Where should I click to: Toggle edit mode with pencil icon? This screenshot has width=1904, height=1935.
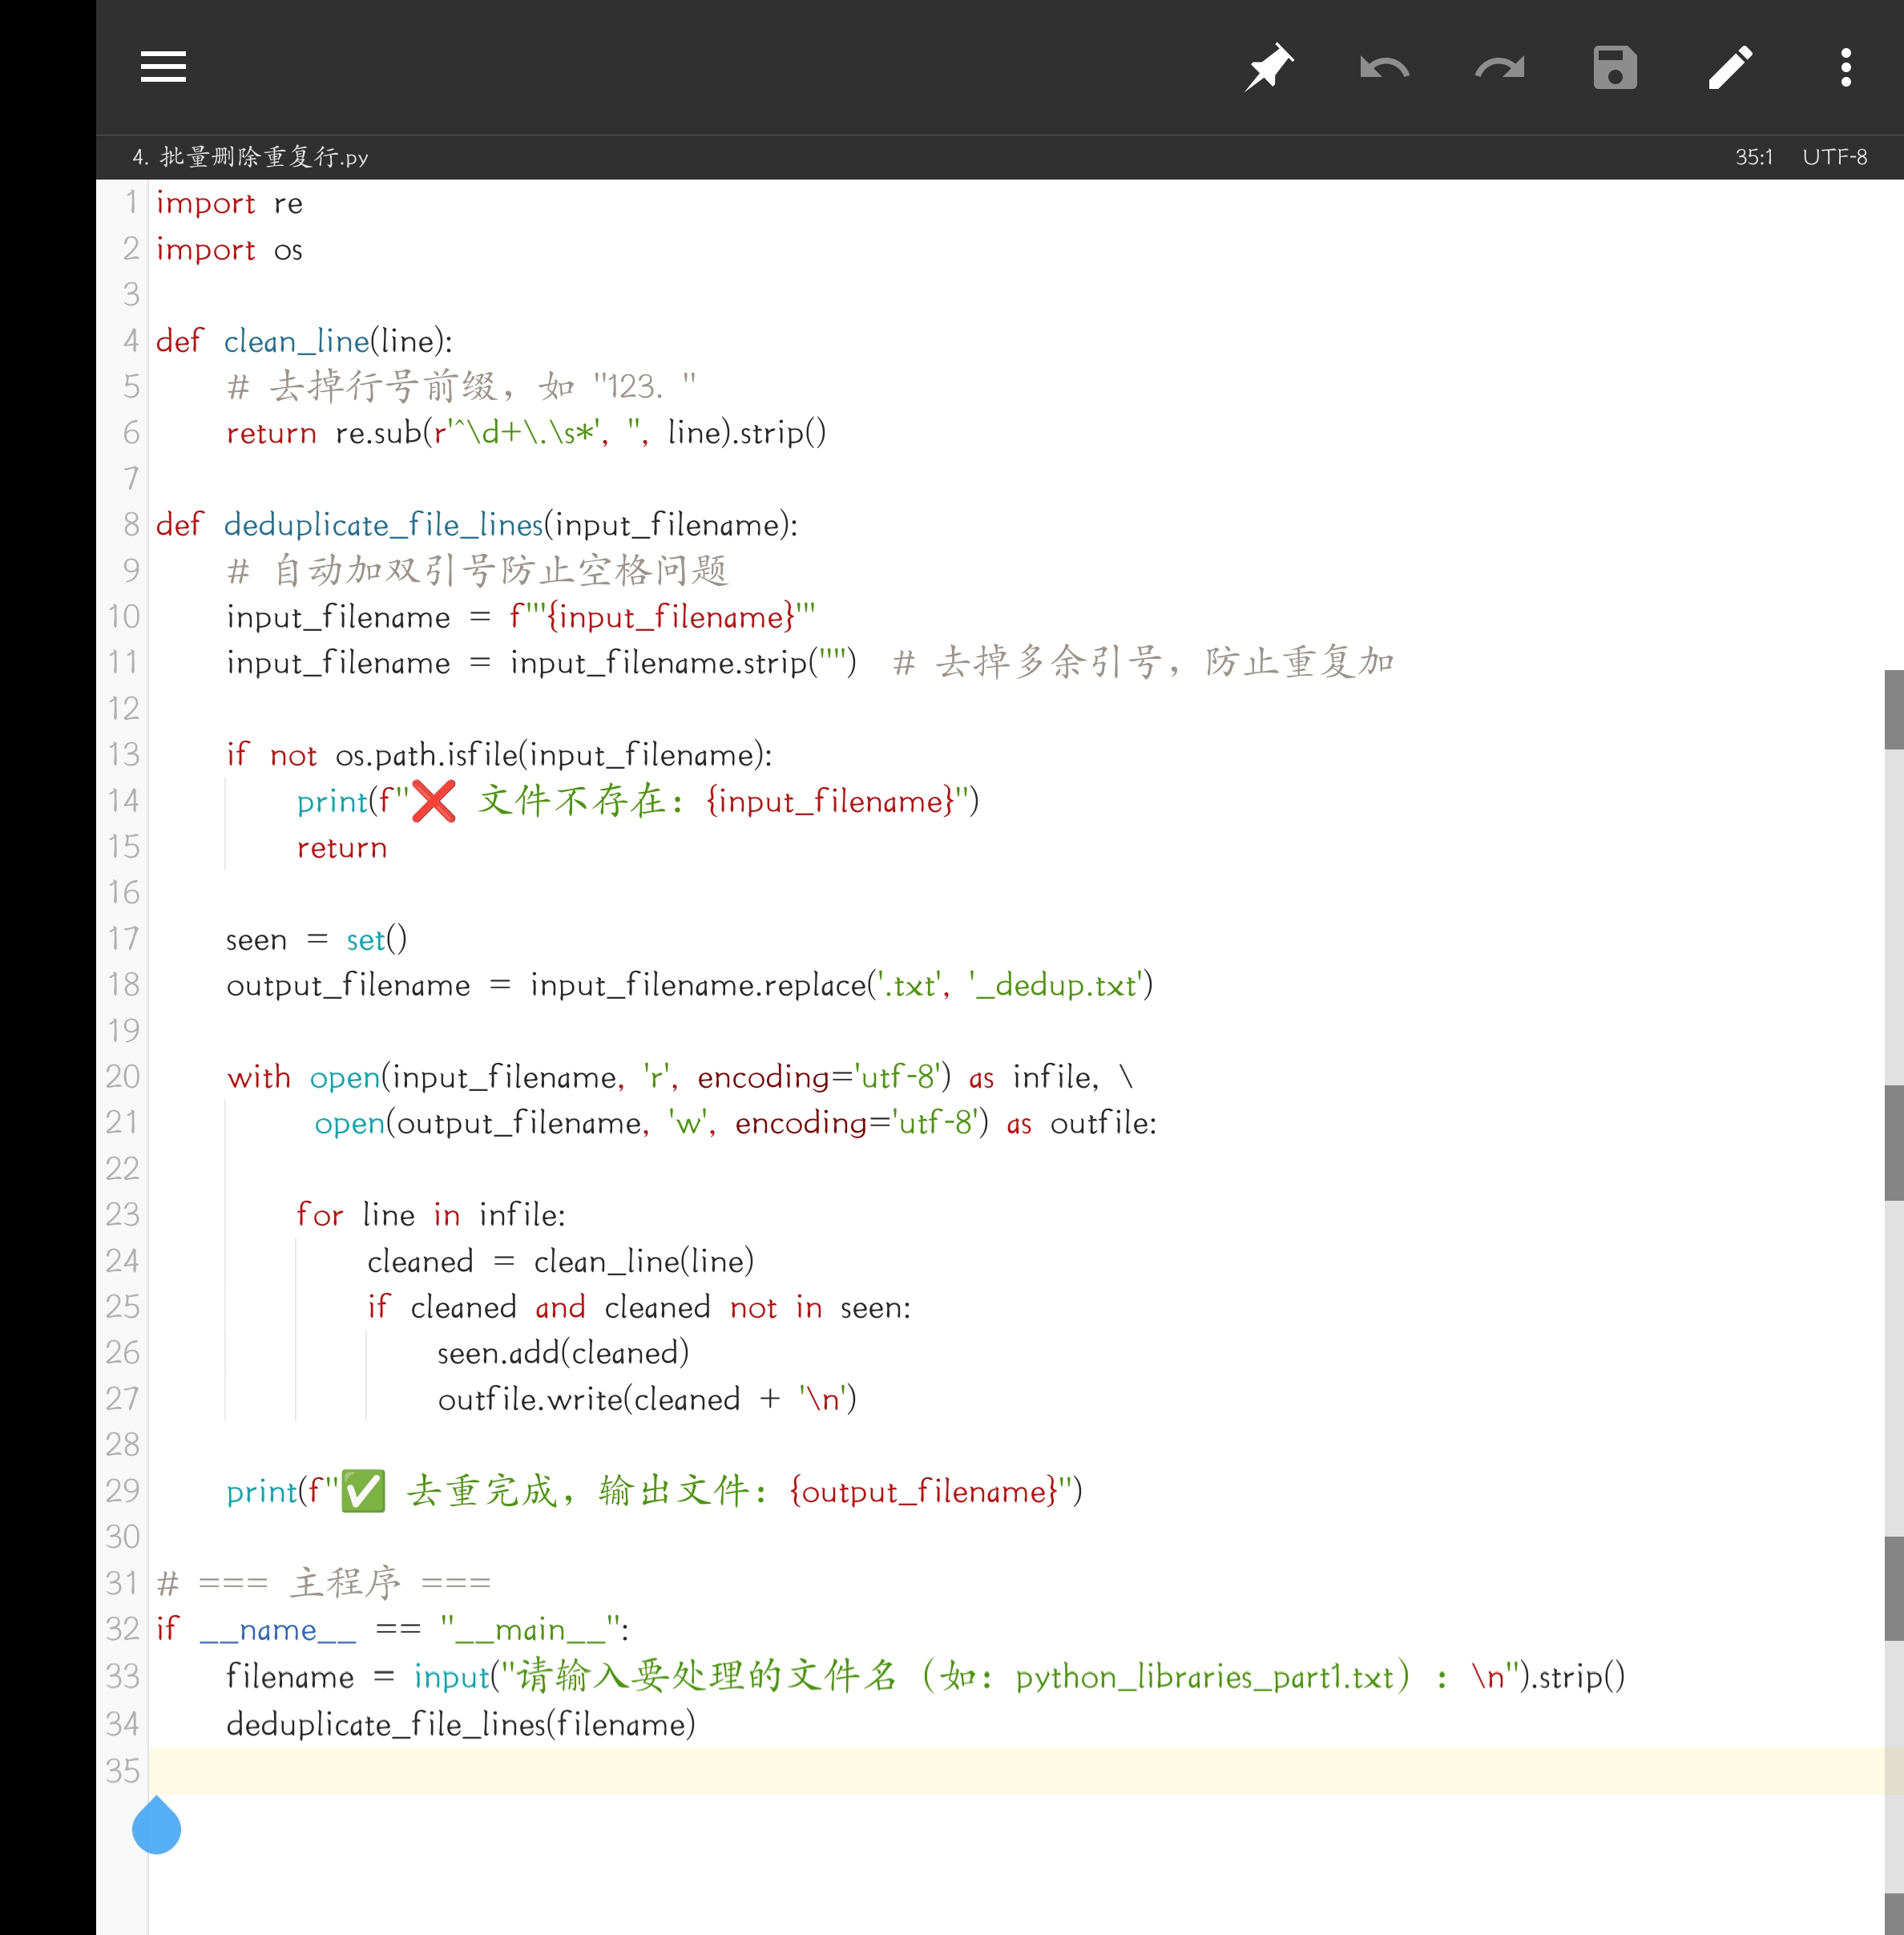(x=1730, y=67)
